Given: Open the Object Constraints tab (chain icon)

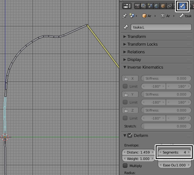Looking at the screenshot, I should click(169, 6).
